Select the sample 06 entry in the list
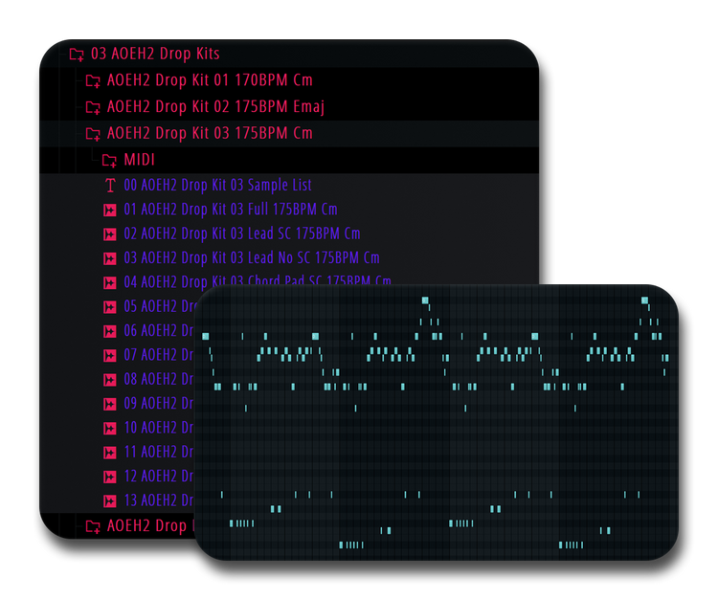Screen dimensions: 718x600 [158, 330]
